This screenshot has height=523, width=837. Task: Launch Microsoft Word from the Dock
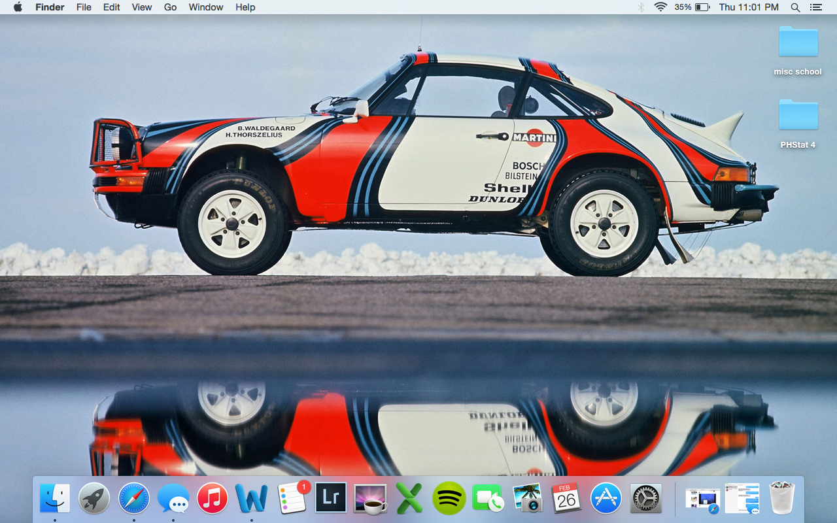tap(252, 498)
